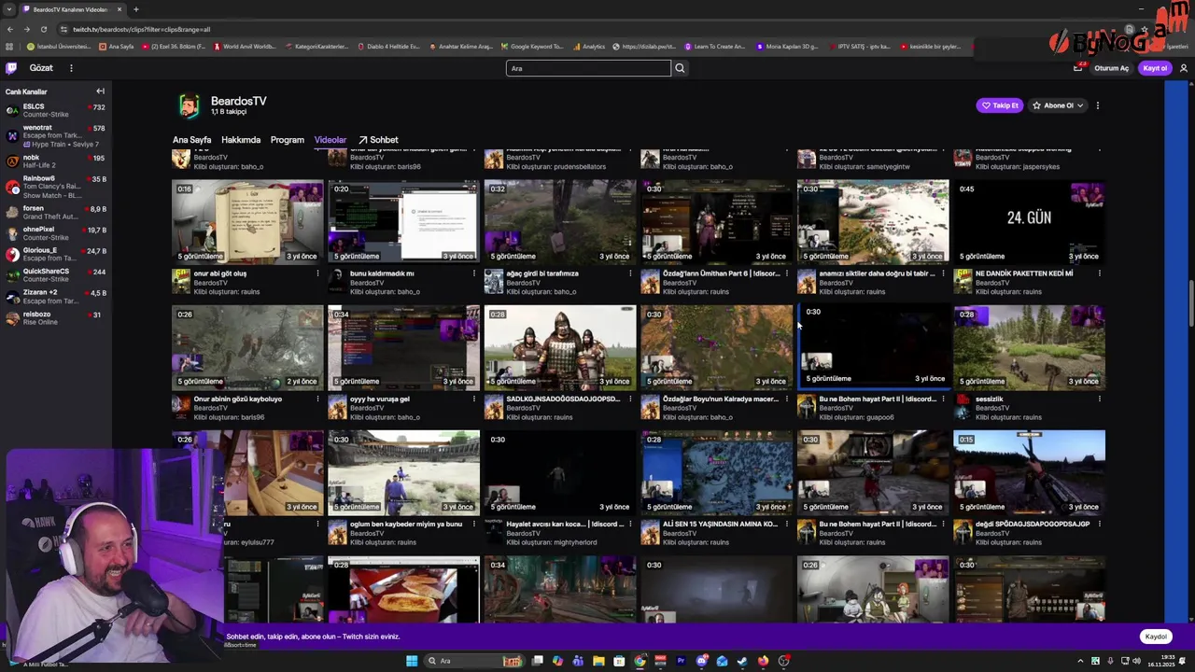1195x672 pixels.
Task: Play 'sessizlik' clip thumbnail
Action: point(1029,347)
